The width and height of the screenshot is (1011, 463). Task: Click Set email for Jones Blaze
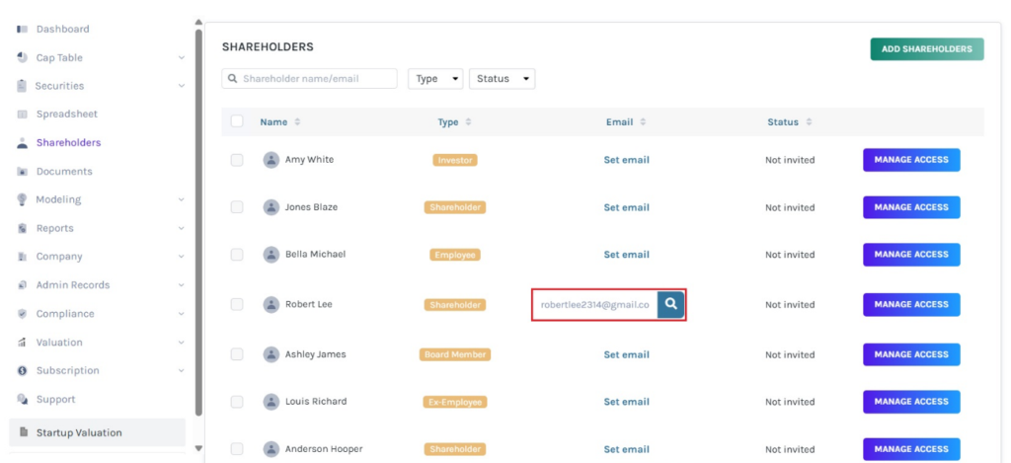(x=626, y=207)
